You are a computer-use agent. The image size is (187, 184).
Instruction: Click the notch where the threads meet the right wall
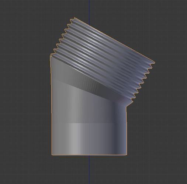[127, 106]
